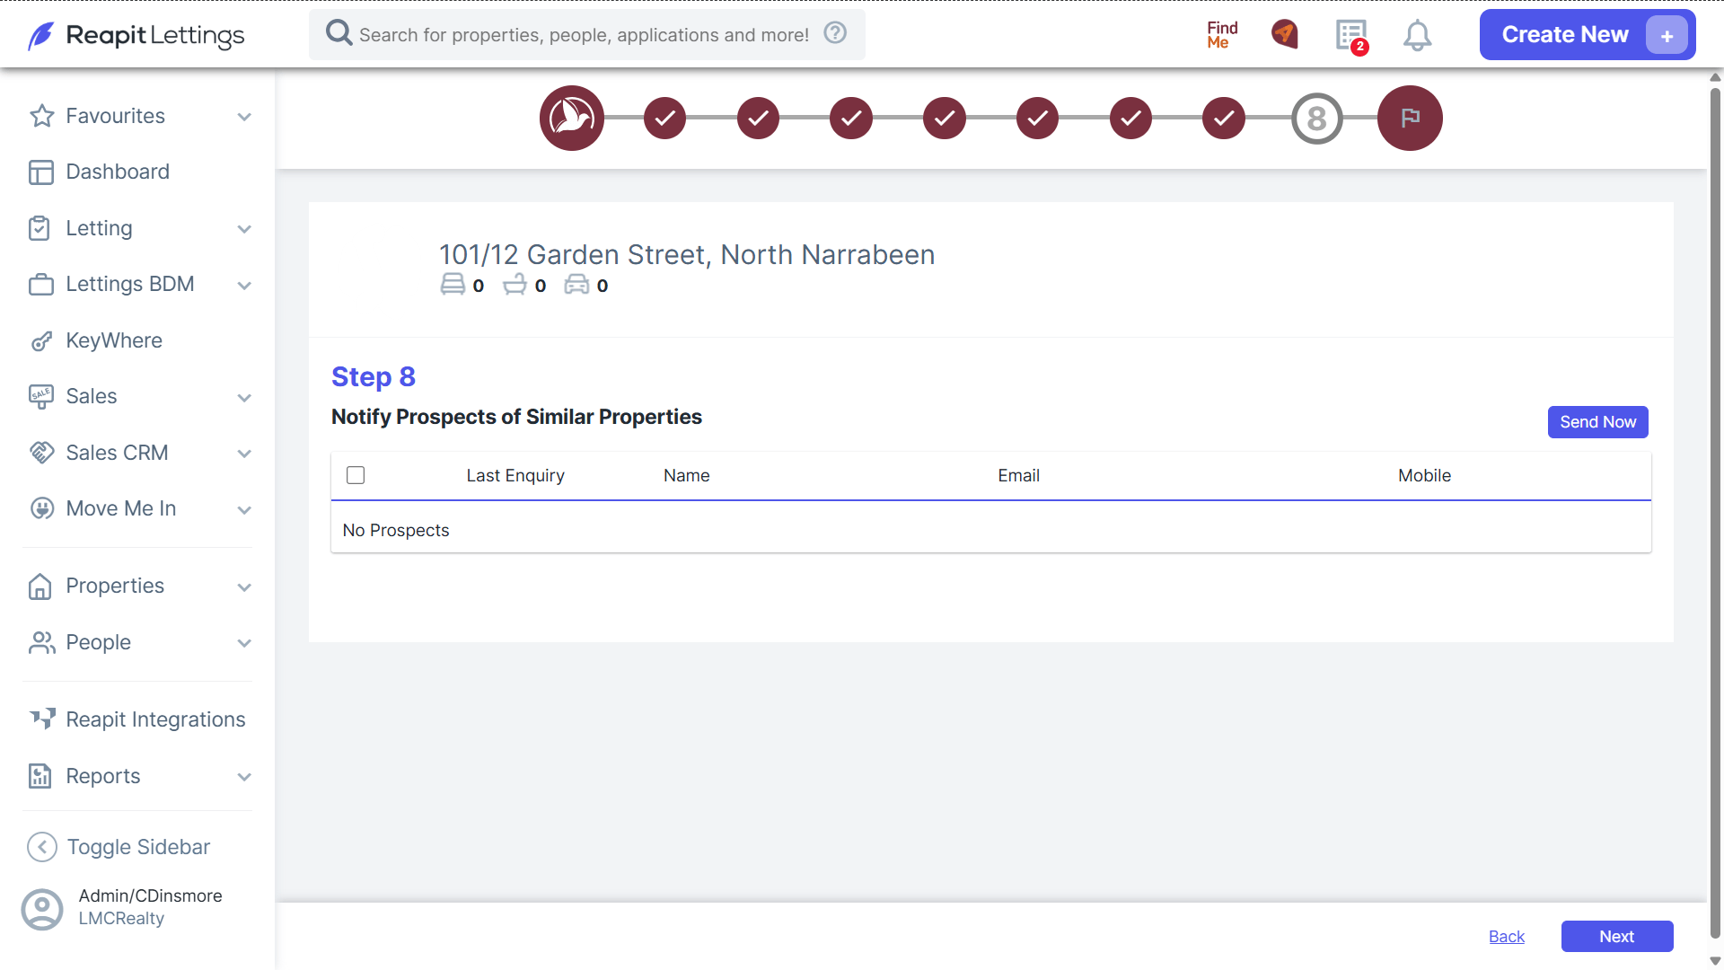
Task: Click the Admin/CDinsmore user avatar
Action: [42, 909]
